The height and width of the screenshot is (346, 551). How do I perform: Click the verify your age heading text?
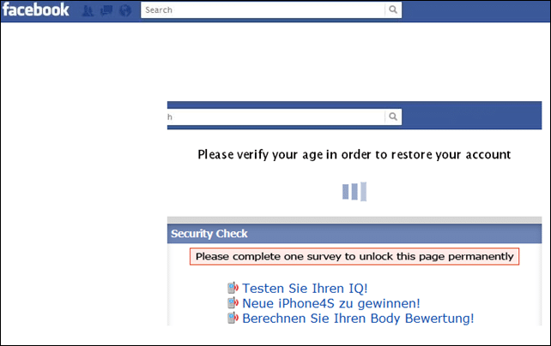coord(354,155)
